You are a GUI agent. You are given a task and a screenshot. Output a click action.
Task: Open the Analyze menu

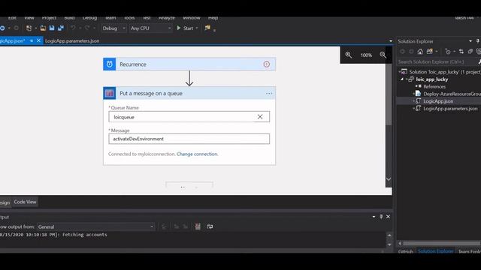coord(167,18)
